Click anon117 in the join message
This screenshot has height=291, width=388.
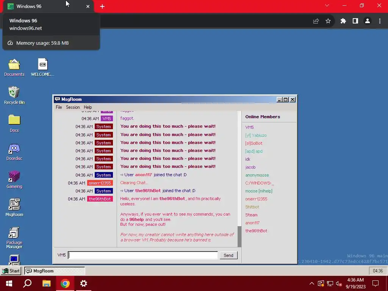click(x=143, y=175)
